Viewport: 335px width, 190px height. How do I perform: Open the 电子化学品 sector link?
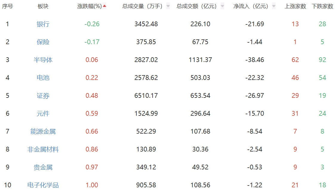[x=43, y=185]
